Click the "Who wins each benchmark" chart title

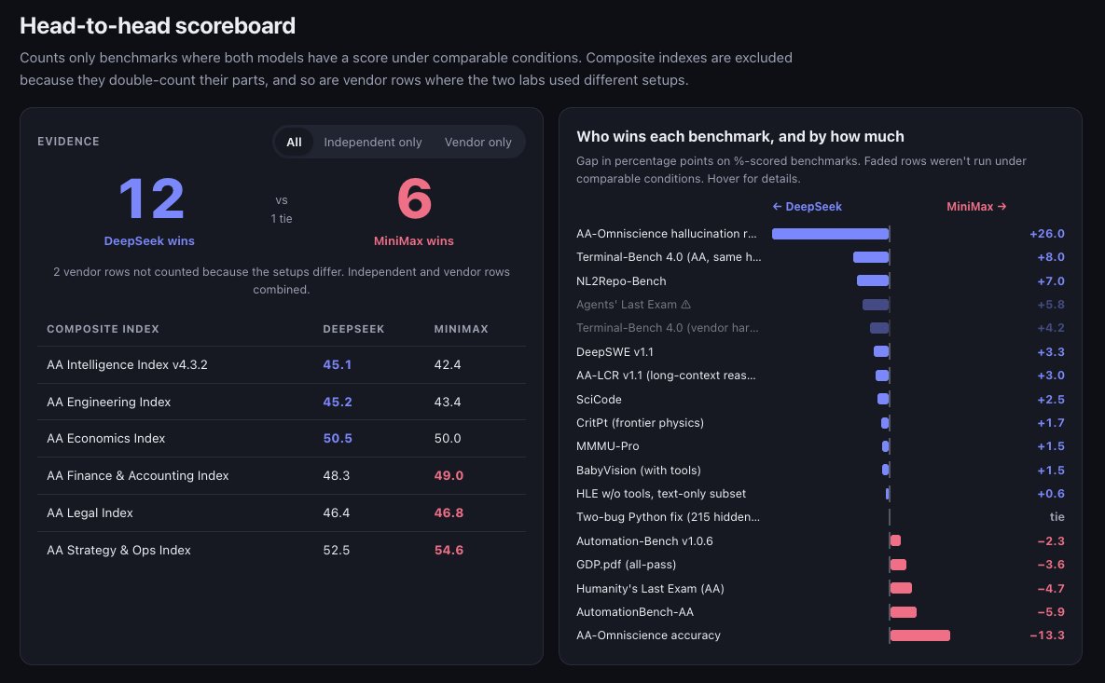point(740,137)
